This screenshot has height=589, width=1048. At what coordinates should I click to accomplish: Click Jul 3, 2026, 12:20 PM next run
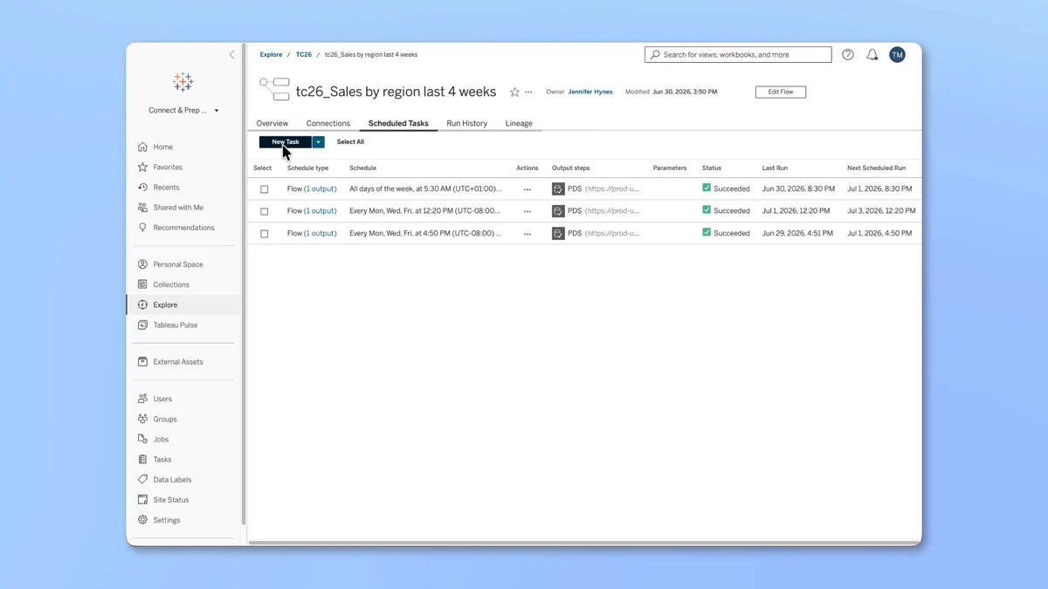[x=881, y=211]
